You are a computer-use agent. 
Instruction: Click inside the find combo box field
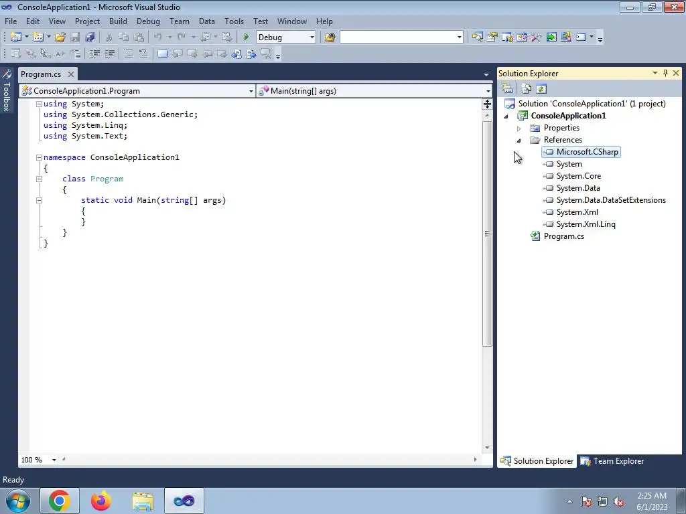coord(398,37)
